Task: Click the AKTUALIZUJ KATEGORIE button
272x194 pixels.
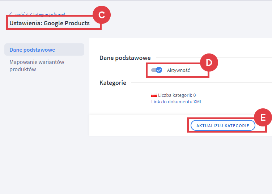Action: click(x=223, y=126)
